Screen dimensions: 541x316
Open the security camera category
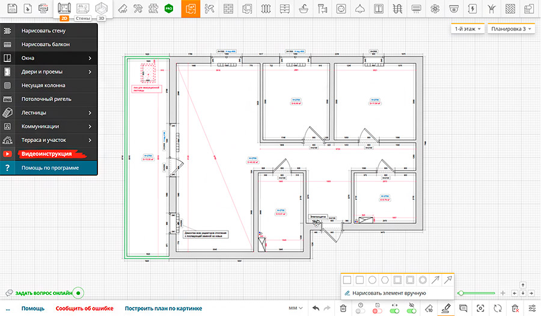[454, 8]
